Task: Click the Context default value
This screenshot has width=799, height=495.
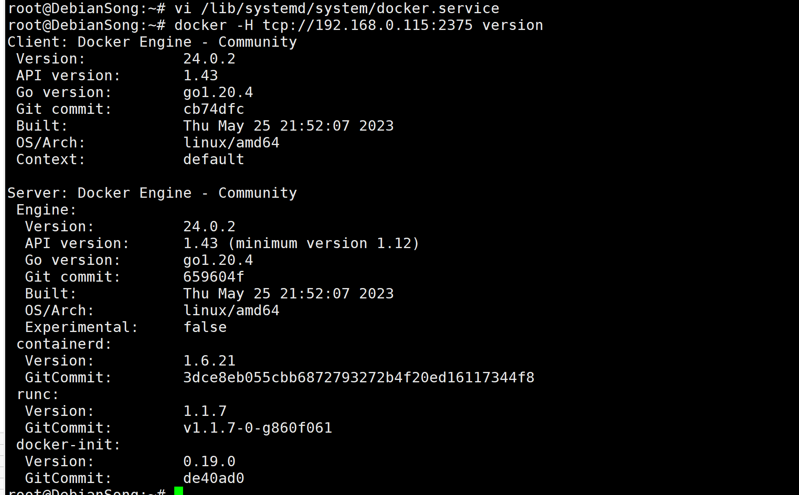Action: [x=213, y=159]
